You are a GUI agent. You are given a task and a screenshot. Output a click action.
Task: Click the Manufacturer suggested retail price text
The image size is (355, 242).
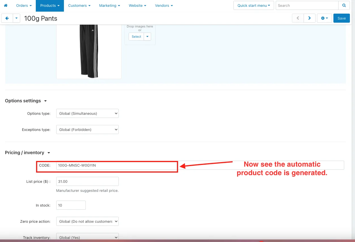(x=87, y=191)
